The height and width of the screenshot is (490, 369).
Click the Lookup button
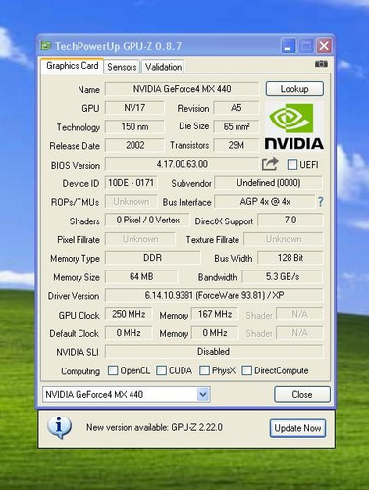(x=294, y=89)
